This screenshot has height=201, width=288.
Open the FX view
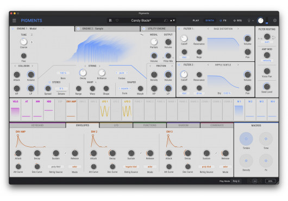coord(224,21)
